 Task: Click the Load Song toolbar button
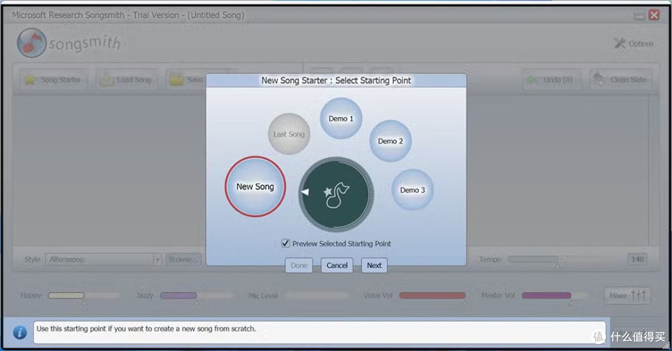127,80
